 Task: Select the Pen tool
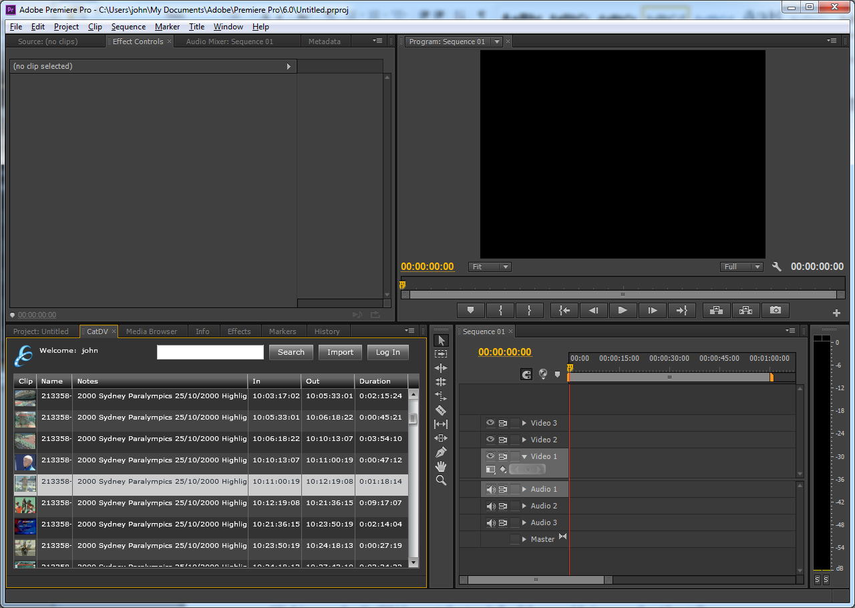[x=441, y=452]
